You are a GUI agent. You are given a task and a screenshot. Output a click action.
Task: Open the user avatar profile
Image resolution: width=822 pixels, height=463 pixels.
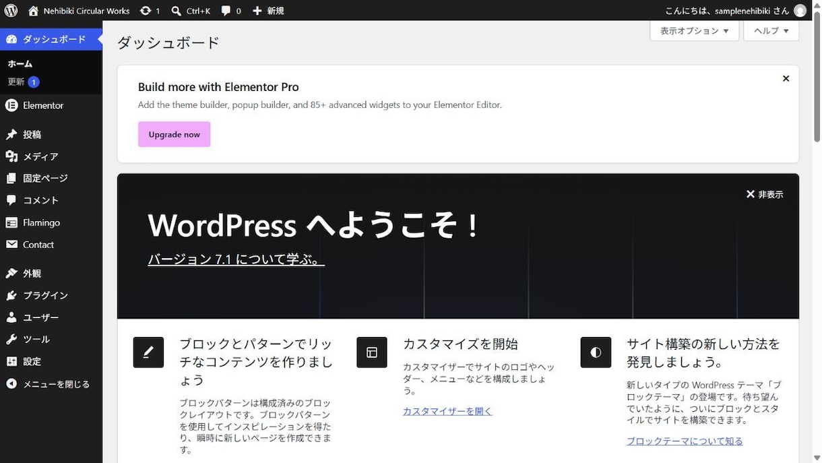point(800,11)
